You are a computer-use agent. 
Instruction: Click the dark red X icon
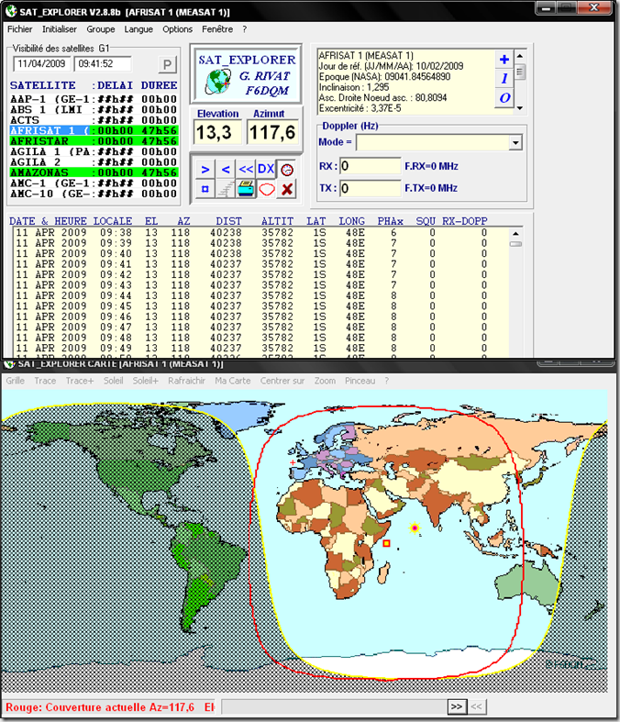287,189
